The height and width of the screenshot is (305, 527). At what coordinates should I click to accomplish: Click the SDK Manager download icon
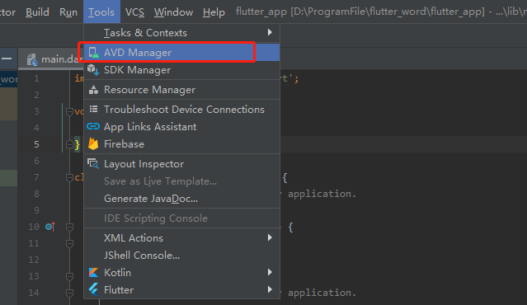[x=93, y=70]
